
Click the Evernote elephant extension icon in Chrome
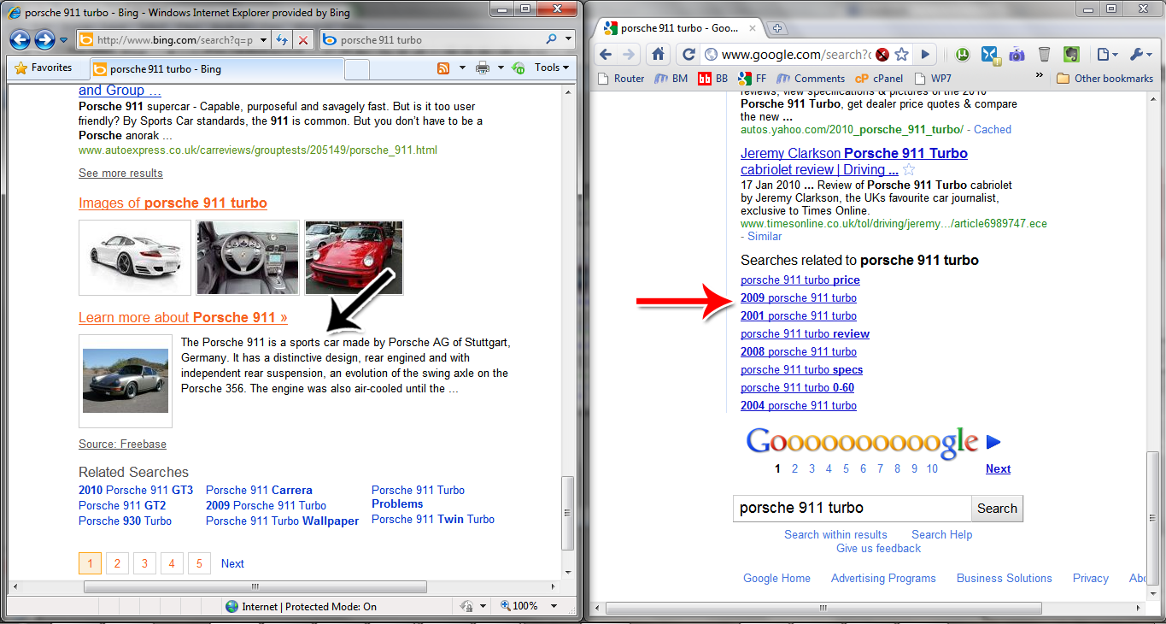1071,55
